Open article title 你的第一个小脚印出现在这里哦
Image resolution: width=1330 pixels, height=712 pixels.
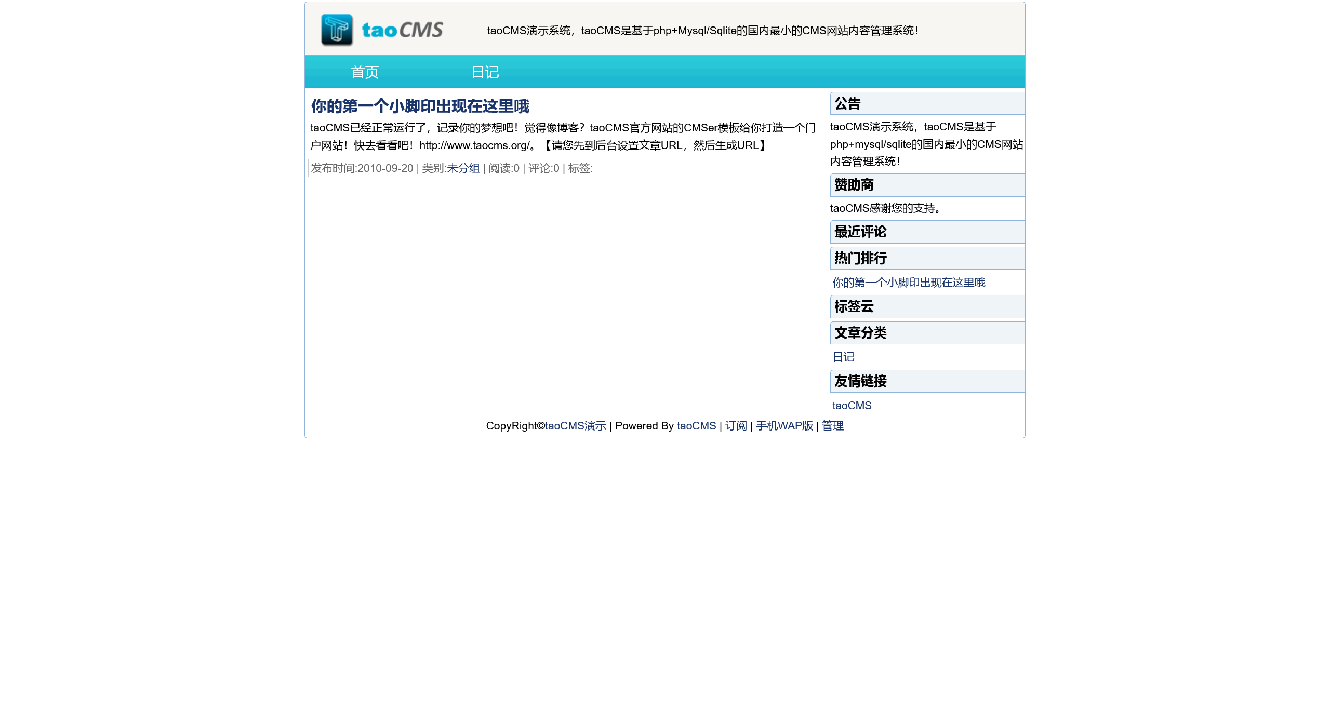tap(420, 106)
